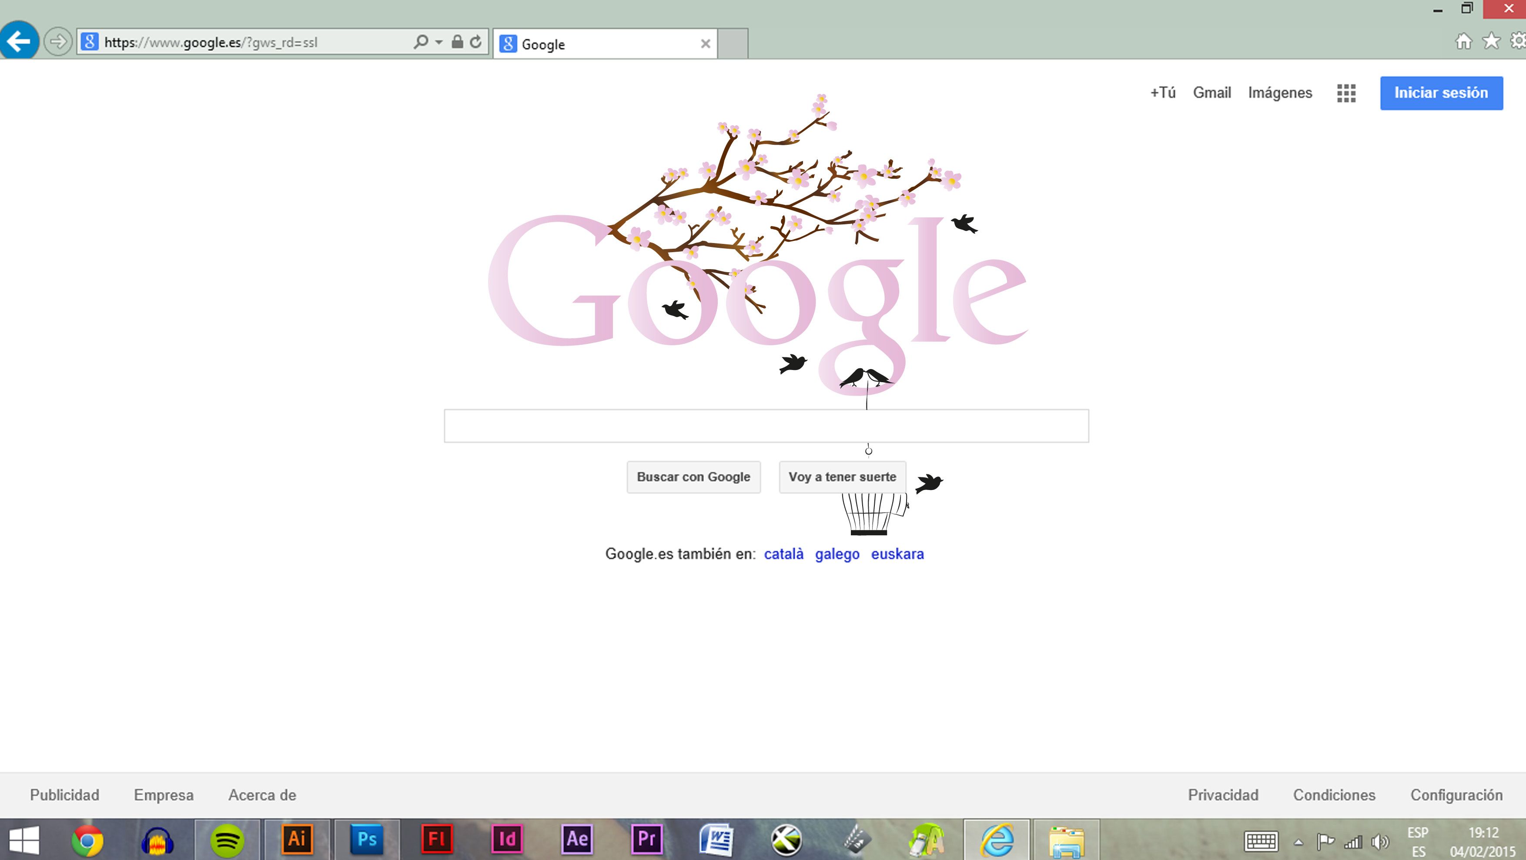Switch to the català language link
The height and width of the screenshot is (860, 1526).
coord(783,554)
